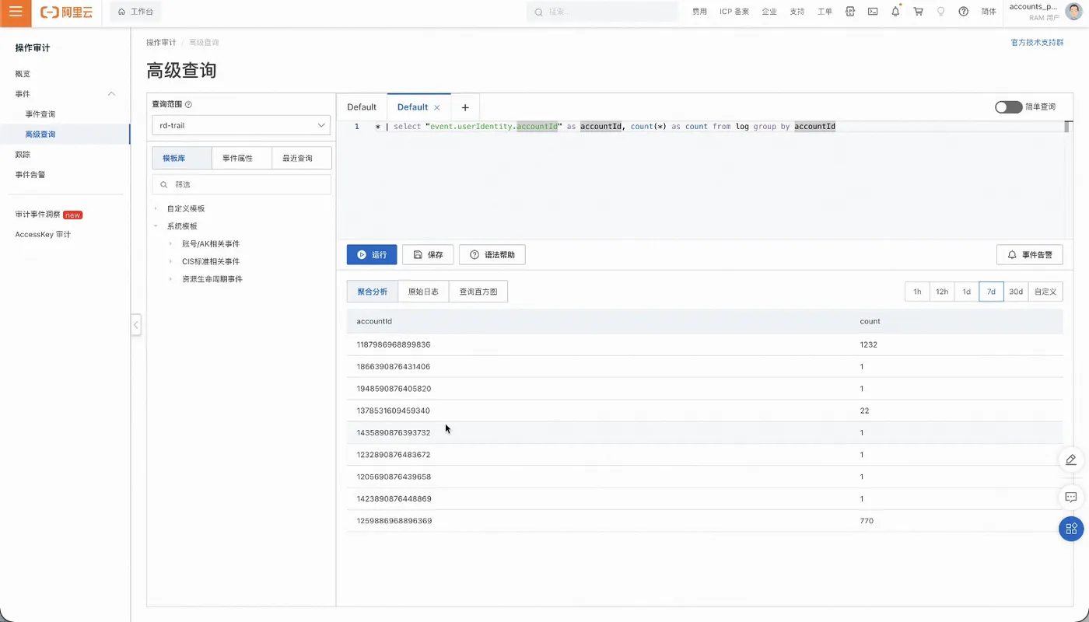
Task: Click the lightbulb tips icon
Action: pos(941,12)
